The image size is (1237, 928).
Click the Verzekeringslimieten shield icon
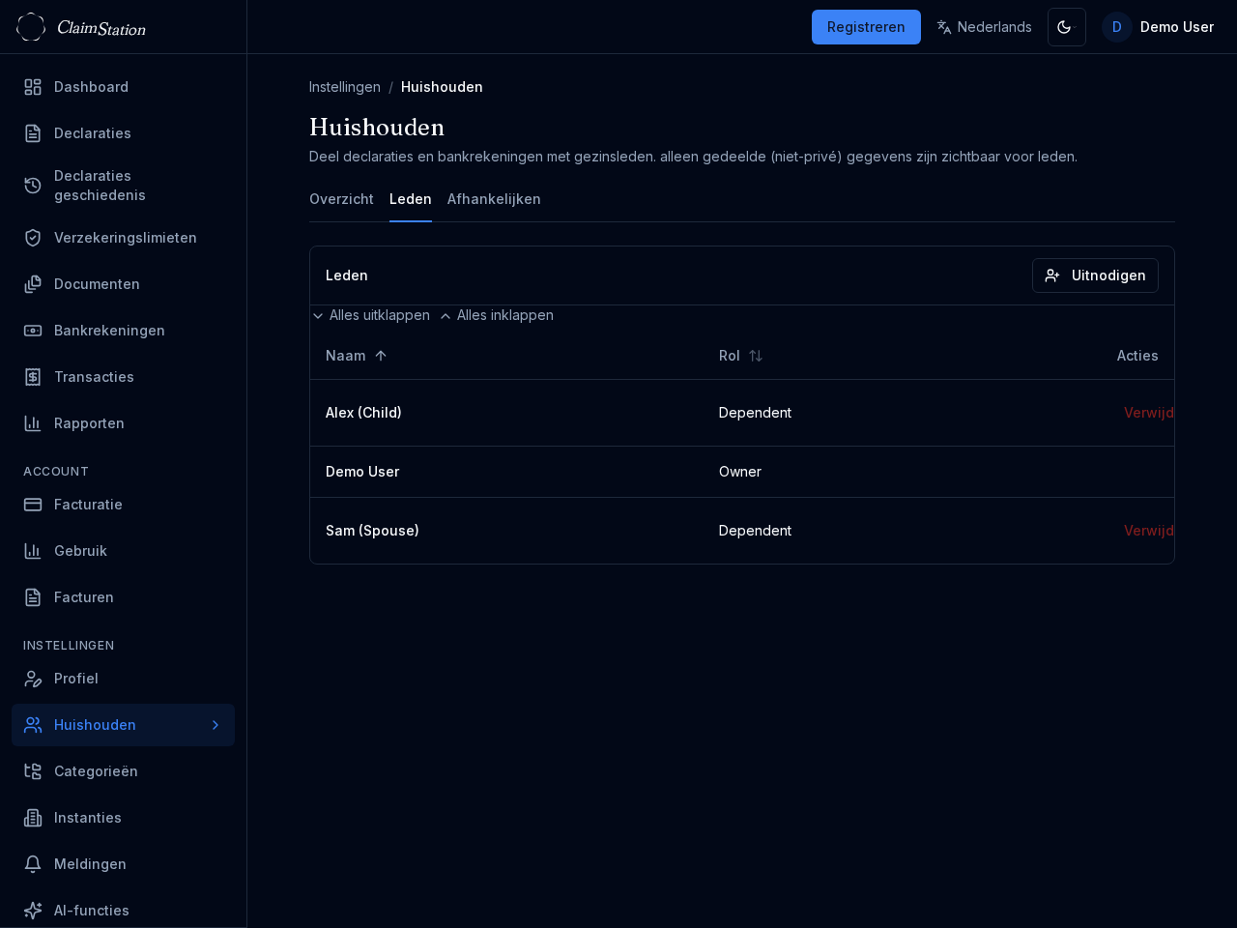pos(33,238)
